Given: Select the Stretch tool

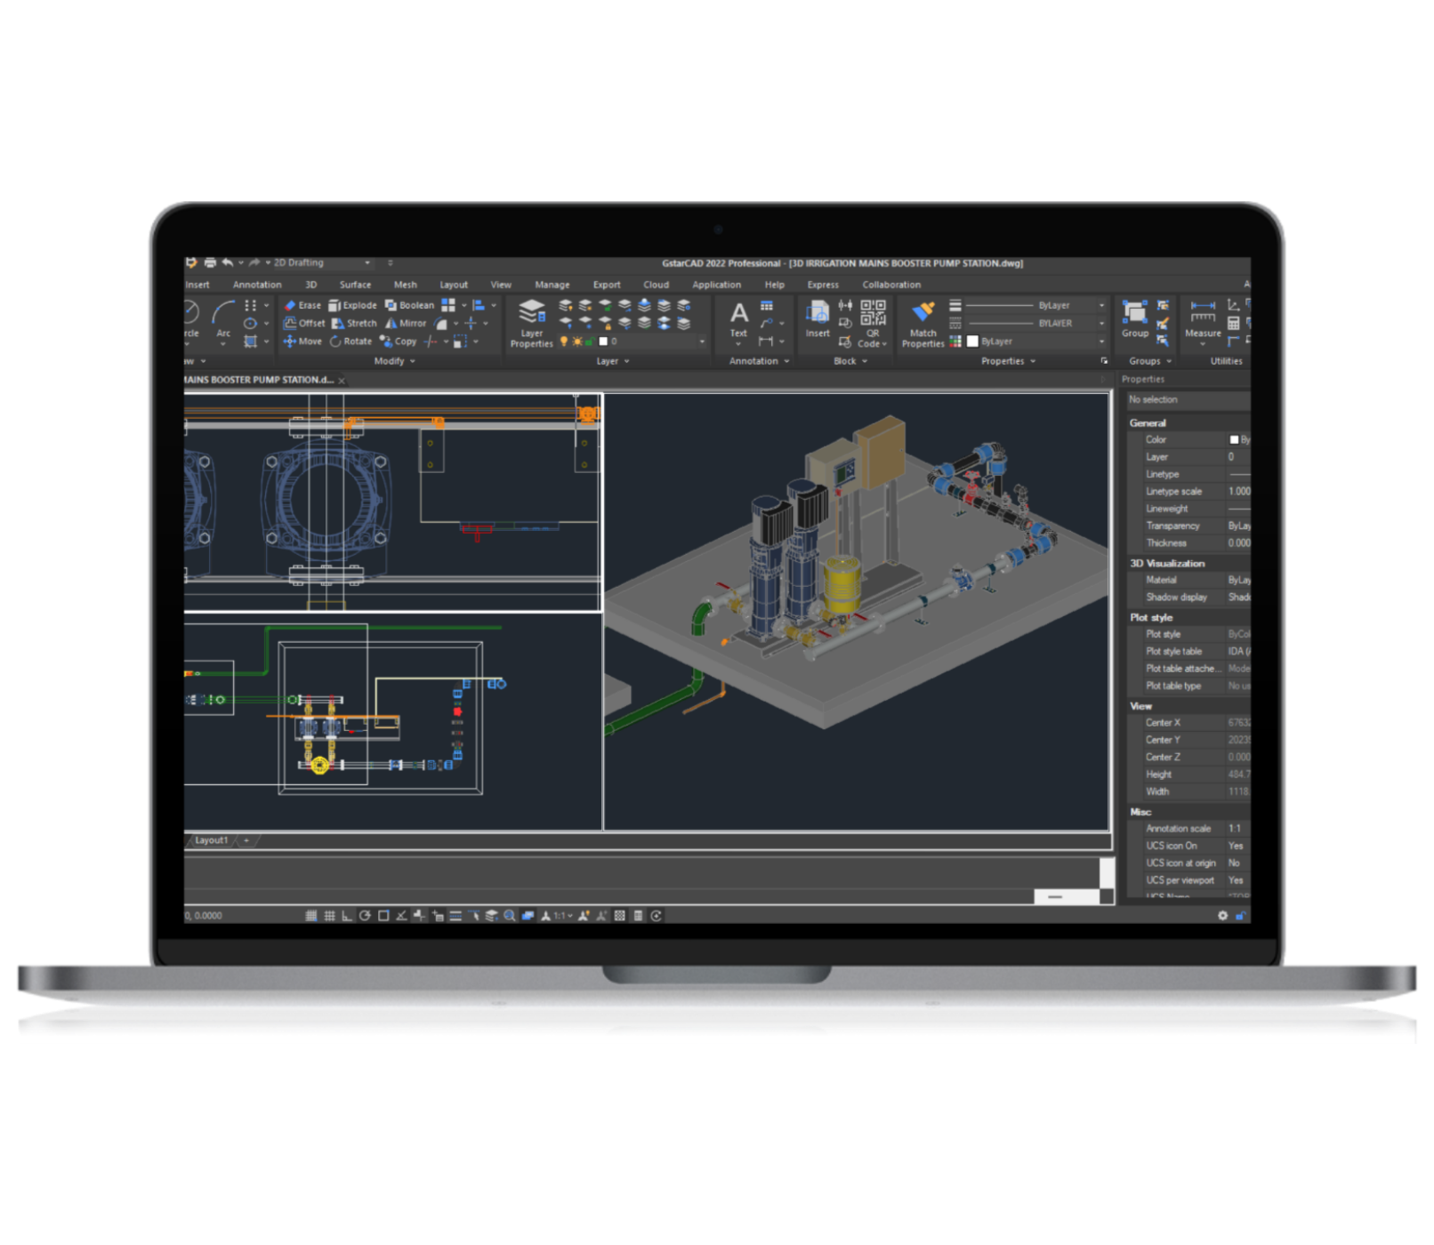Looking at the screenshot, I should coord(356,323).
